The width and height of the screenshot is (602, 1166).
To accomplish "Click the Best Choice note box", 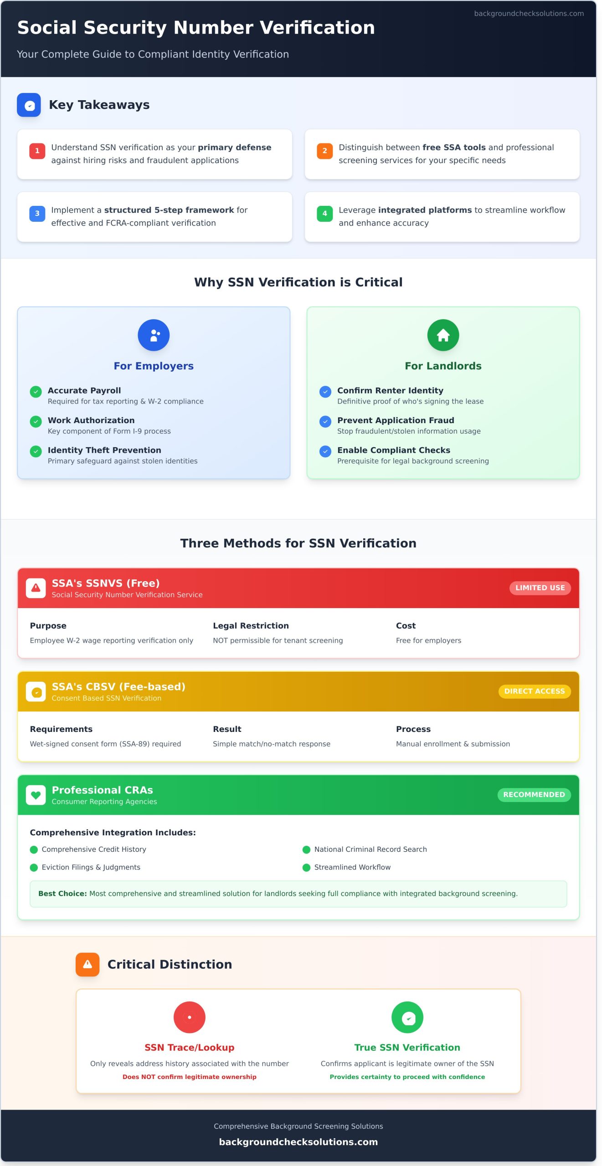I will click(298, 894).
